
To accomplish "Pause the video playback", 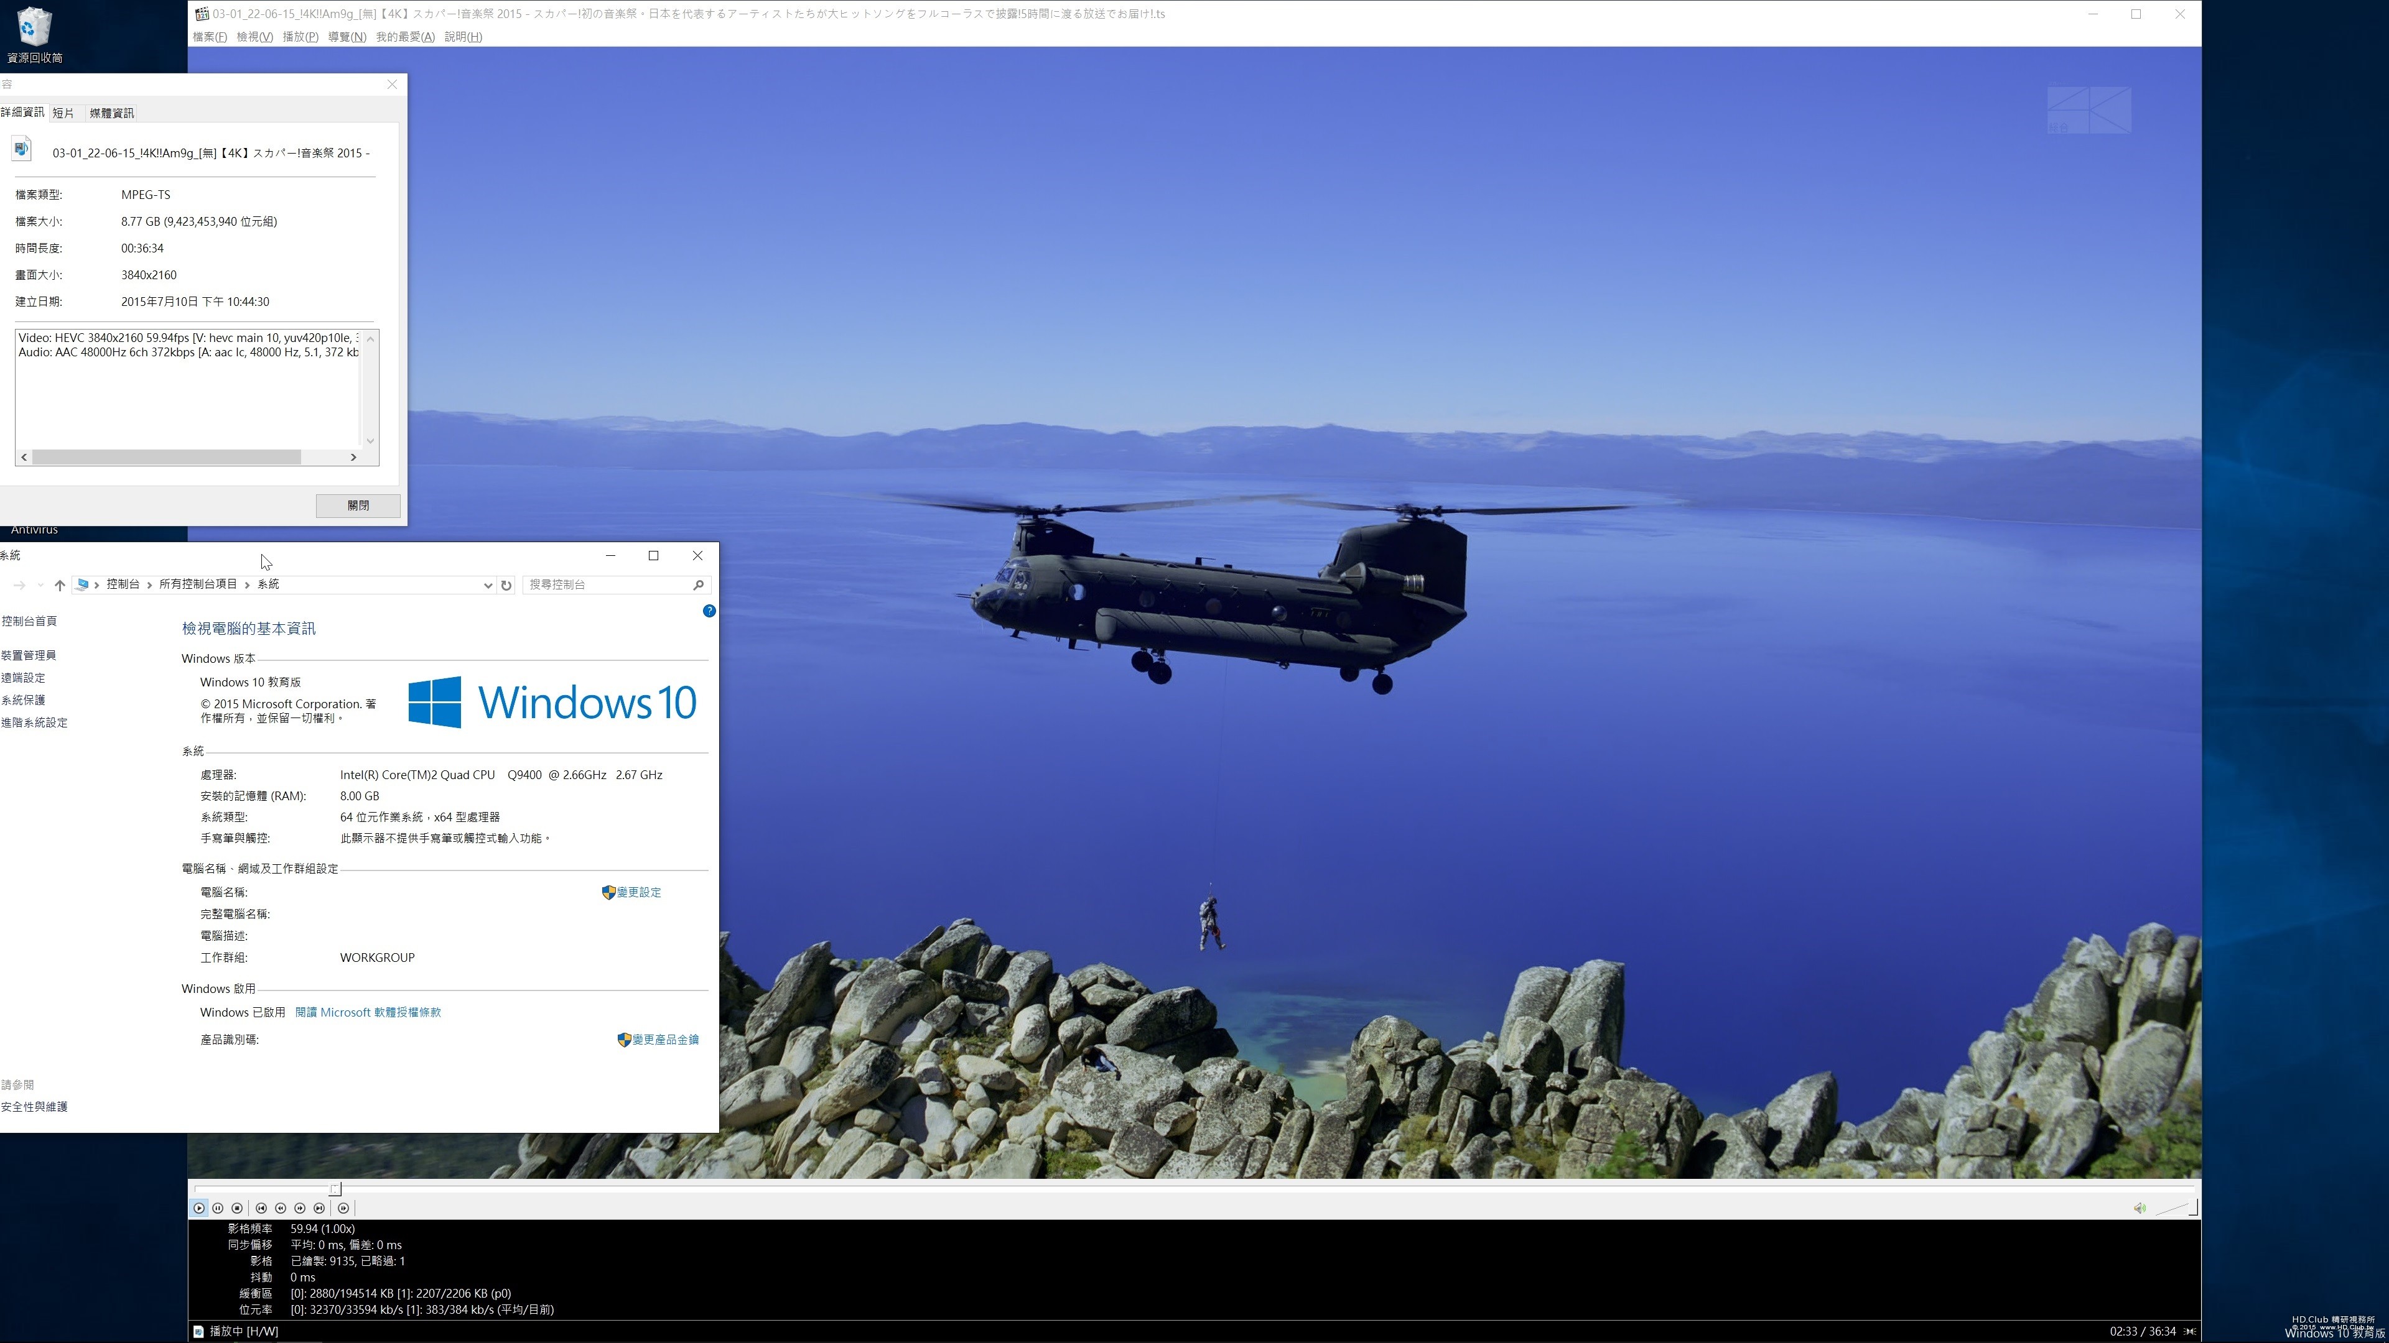I will [x=218, y=1207].
